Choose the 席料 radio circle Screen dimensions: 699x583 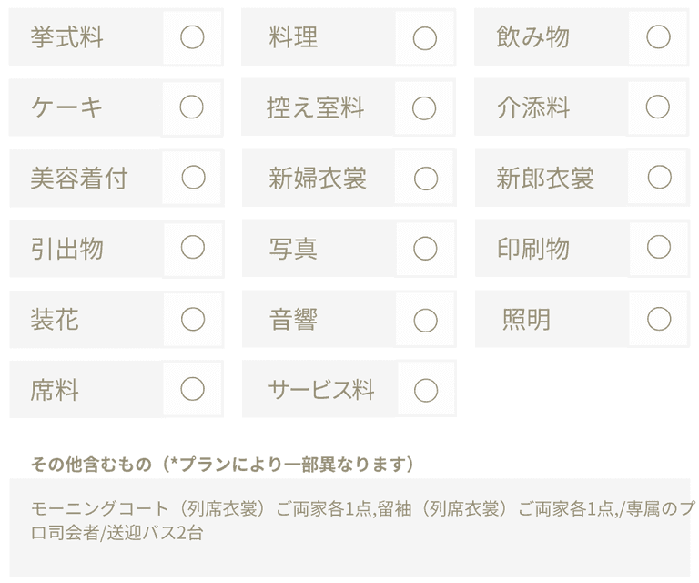(x=193, y=389)
